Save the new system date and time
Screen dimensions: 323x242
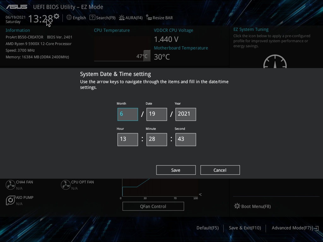click(176, 170)
